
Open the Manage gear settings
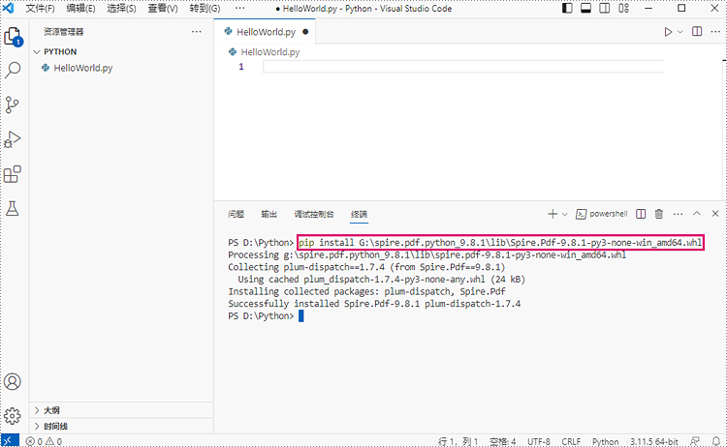pyautogui.click(x=13, y=416)
